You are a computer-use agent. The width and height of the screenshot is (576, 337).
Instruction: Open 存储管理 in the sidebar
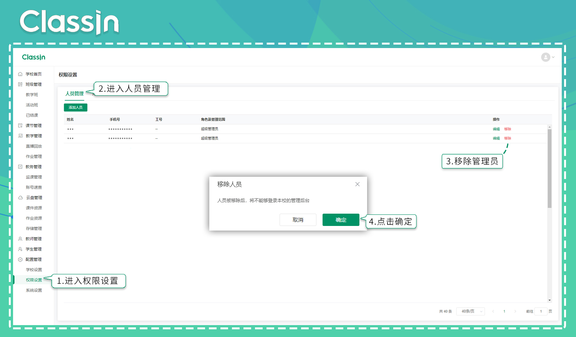(34, 229)
